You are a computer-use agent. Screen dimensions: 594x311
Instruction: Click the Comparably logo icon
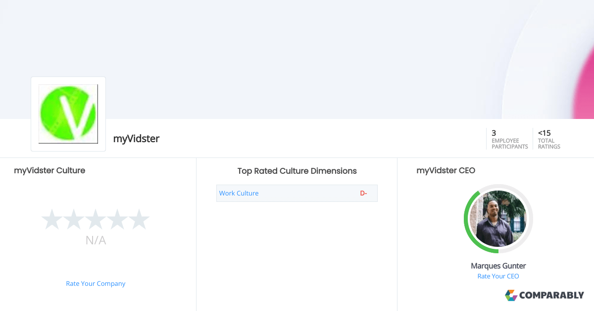click(x=511, y=295)
